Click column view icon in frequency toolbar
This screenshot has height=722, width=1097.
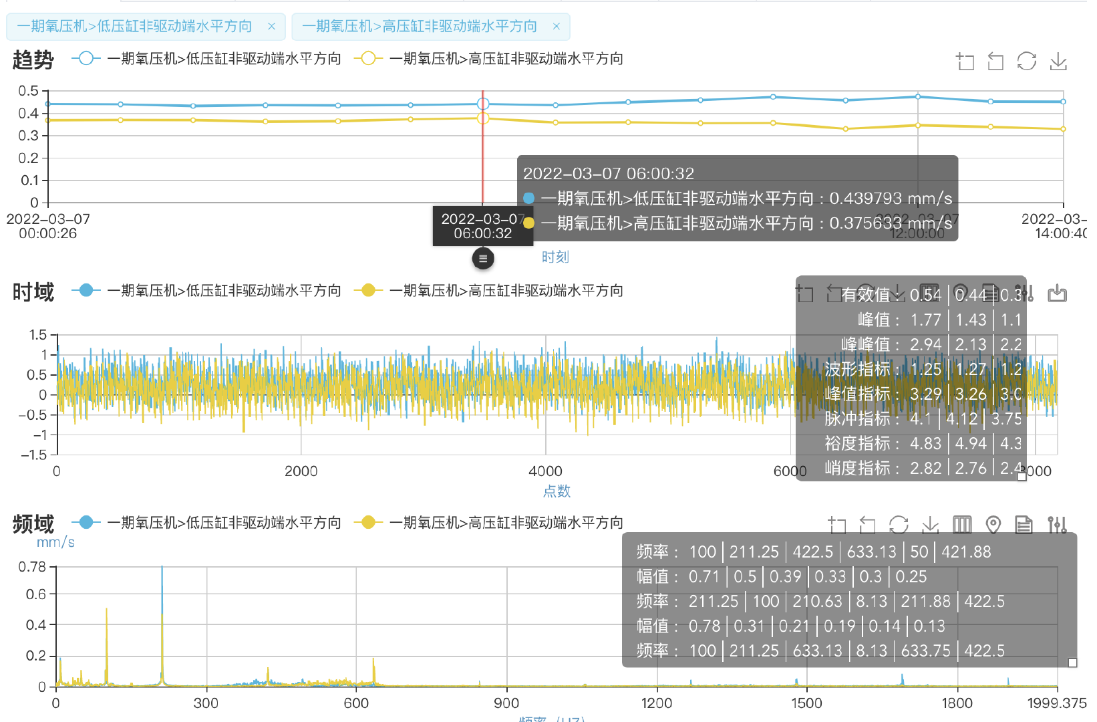962,525
